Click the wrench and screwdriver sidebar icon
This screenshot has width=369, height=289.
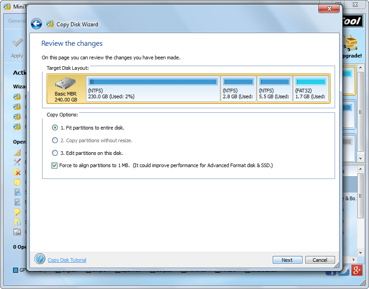(x=17, y=162)
